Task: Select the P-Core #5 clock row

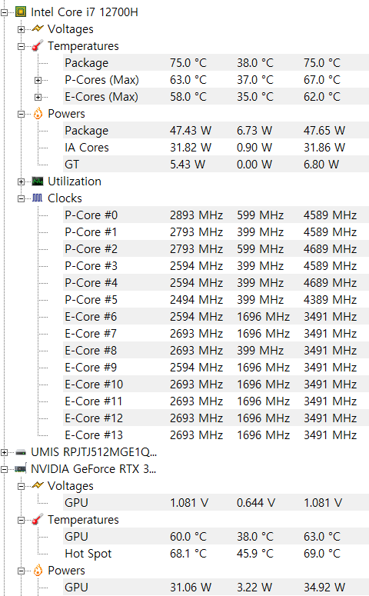Action: [x=216, y=299]
